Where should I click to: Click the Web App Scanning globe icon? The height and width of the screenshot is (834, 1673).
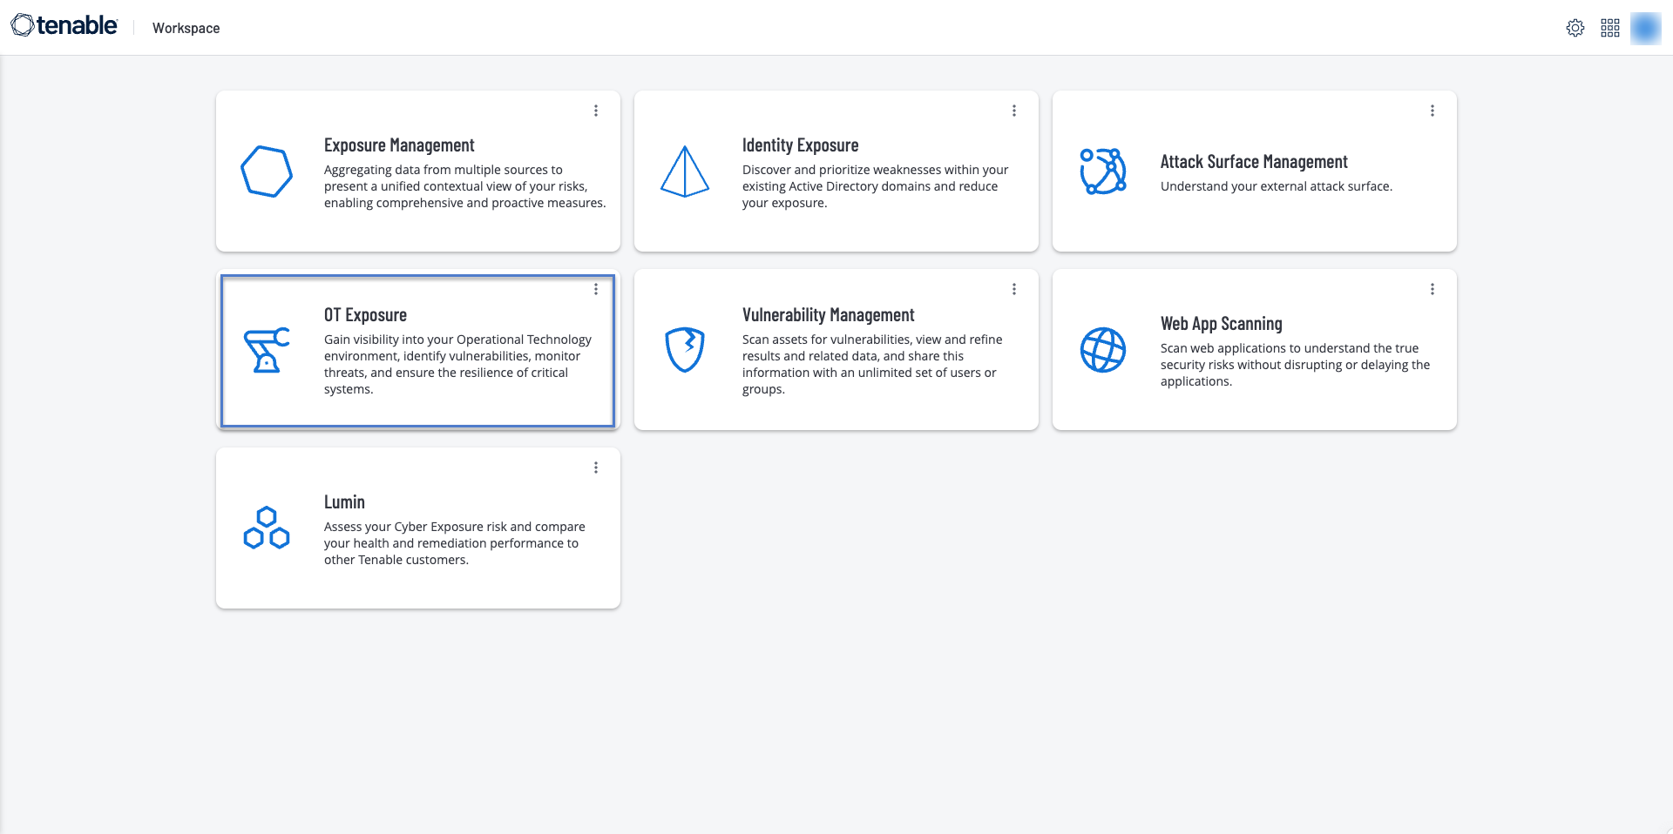1103,350
